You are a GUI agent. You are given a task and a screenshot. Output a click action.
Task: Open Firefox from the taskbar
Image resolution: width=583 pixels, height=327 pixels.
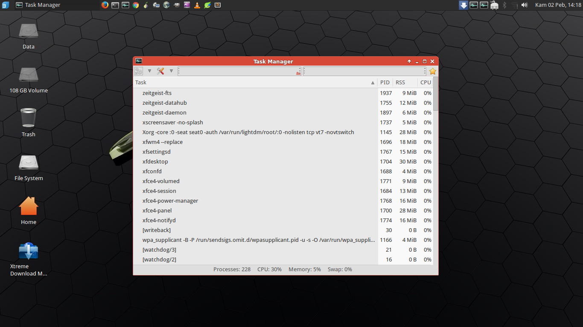click(104, 5)
